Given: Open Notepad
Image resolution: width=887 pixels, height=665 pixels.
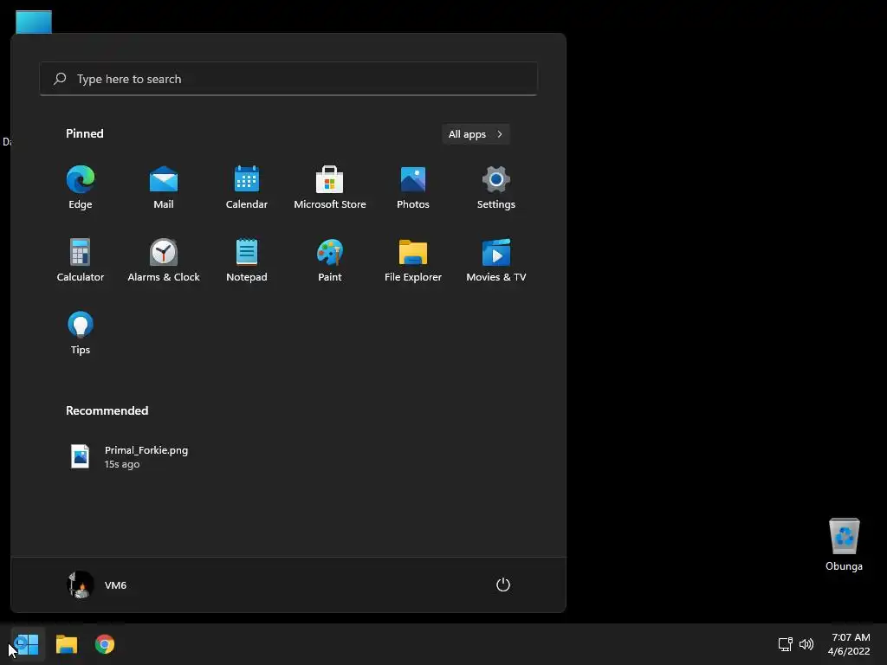Looking at the screenshot, I should (247, 260).
